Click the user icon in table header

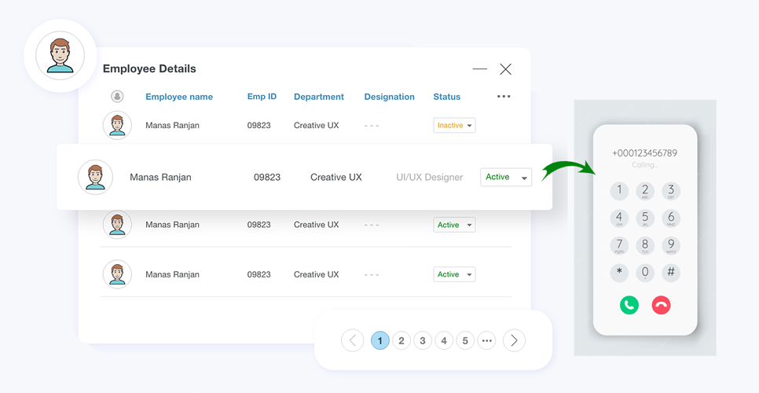[x=117, y=97]
